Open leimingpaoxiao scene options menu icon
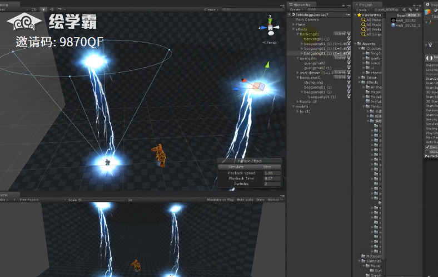Screen dimensions: 438x277 [348, 15]
